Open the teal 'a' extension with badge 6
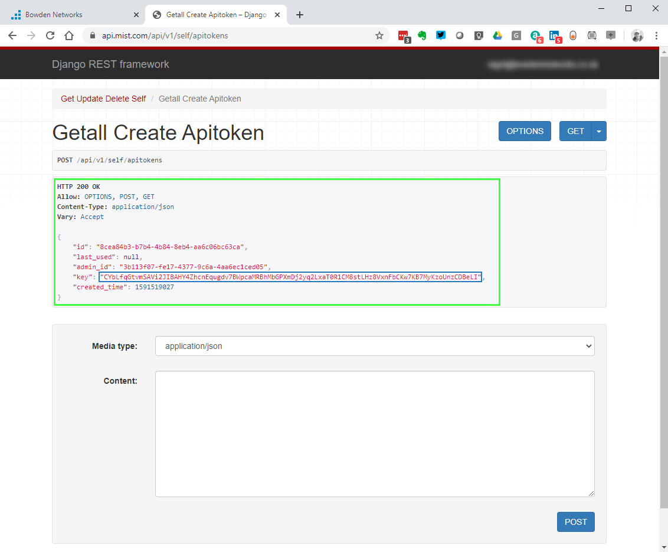This screenshot has height=552, width=668. (x=536, y=37)
